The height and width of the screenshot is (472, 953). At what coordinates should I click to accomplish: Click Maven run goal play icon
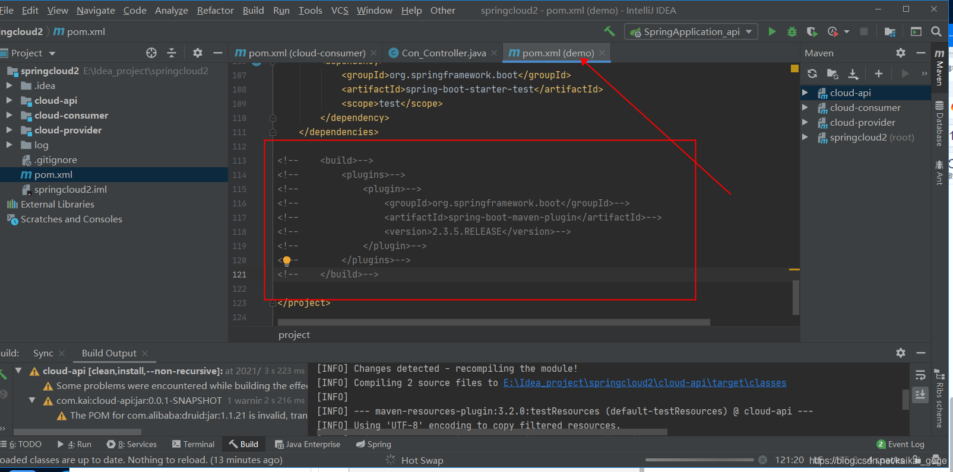[x=905, y=74]
